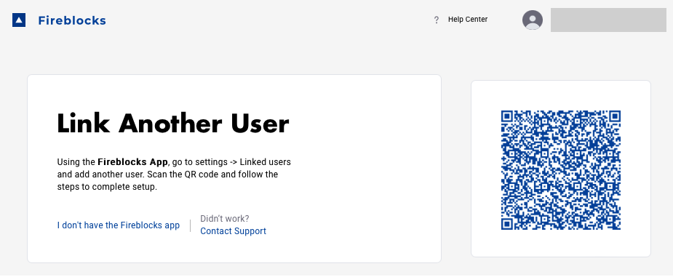The height and width of the screenshot is (277, 673).
Task: Open the user profile avatar icon
Action: point(533,20)
